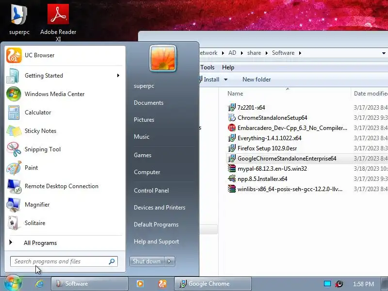Click New folder in Explorer toolbar
This screenshot has height=291, width=388.
pos(257,80)
